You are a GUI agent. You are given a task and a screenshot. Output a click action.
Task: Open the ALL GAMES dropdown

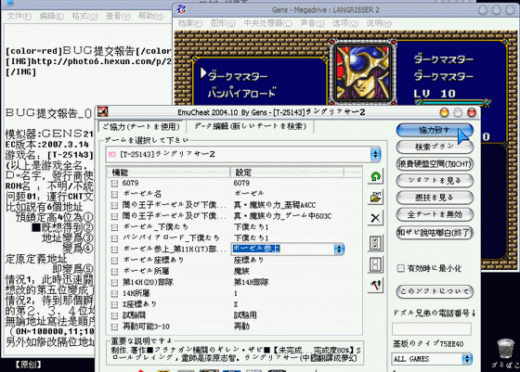click(x=467, y=359)
